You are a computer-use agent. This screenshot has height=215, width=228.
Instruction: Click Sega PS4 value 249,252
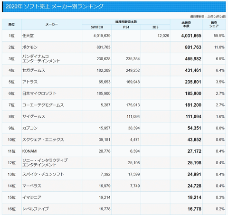[133, 70]
